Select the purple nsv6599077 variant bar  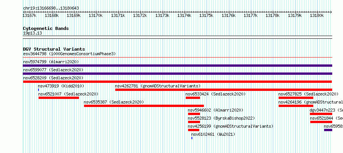178,74
